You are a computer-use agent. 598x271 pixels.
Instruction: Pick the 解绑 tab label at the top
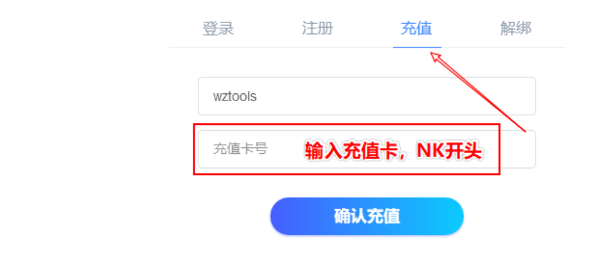(516, 29)
